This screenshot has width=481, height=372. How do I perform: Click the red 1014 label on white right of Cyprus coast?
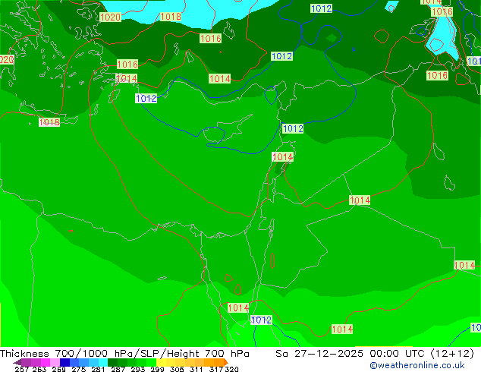point(282,157)
